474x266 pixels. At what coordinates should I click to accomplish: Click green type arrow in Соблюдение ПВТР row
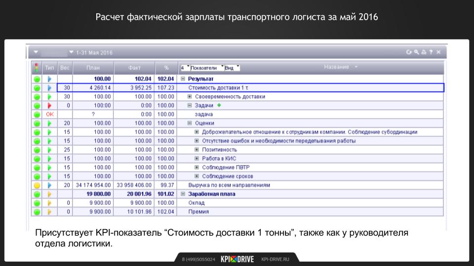pos(49,167)
